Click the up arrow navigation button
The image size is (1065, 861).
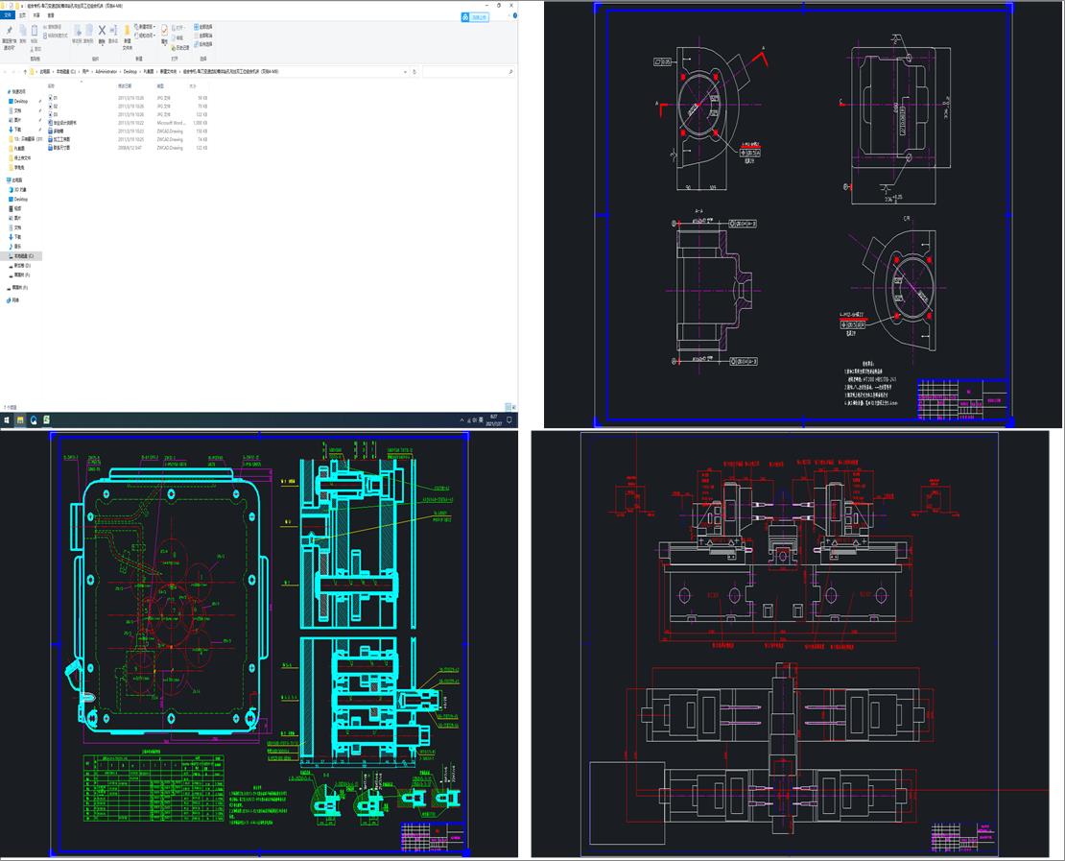[x=25, y=71]
